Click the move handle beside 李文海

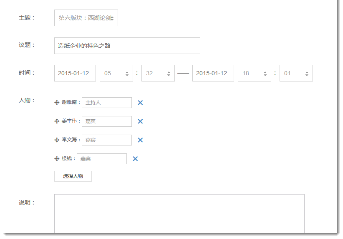point(57,140)
